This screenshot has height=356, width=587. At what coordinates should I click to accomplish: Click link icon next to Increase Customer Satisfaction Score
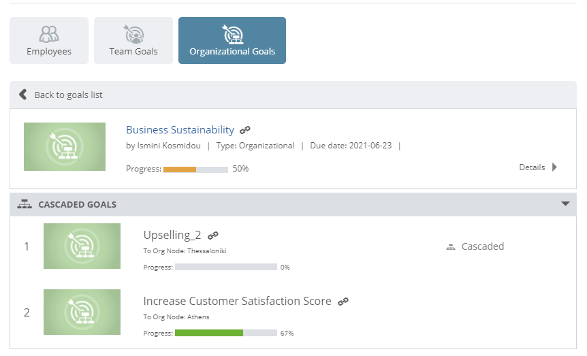pyautogui.click(x=343, y=302)
